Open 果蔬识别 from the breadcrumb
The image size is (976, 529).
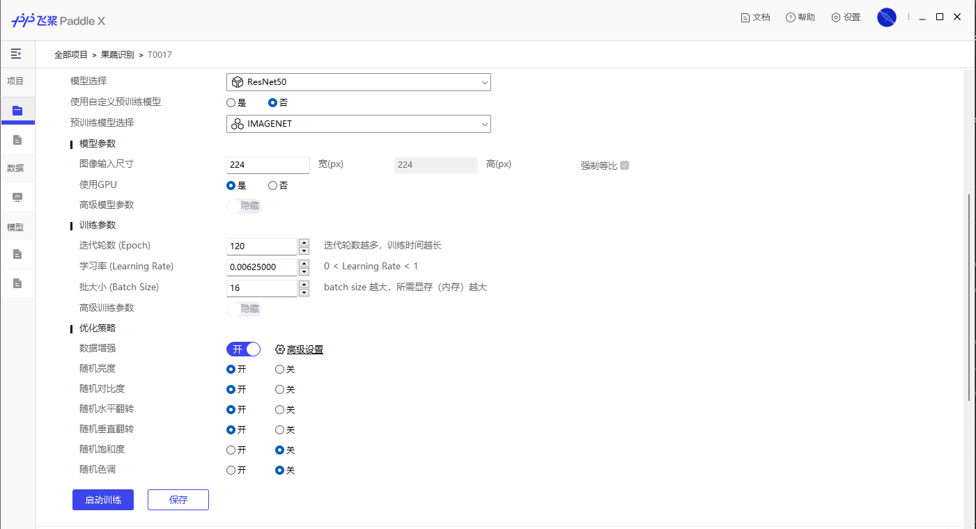point(117,54)
